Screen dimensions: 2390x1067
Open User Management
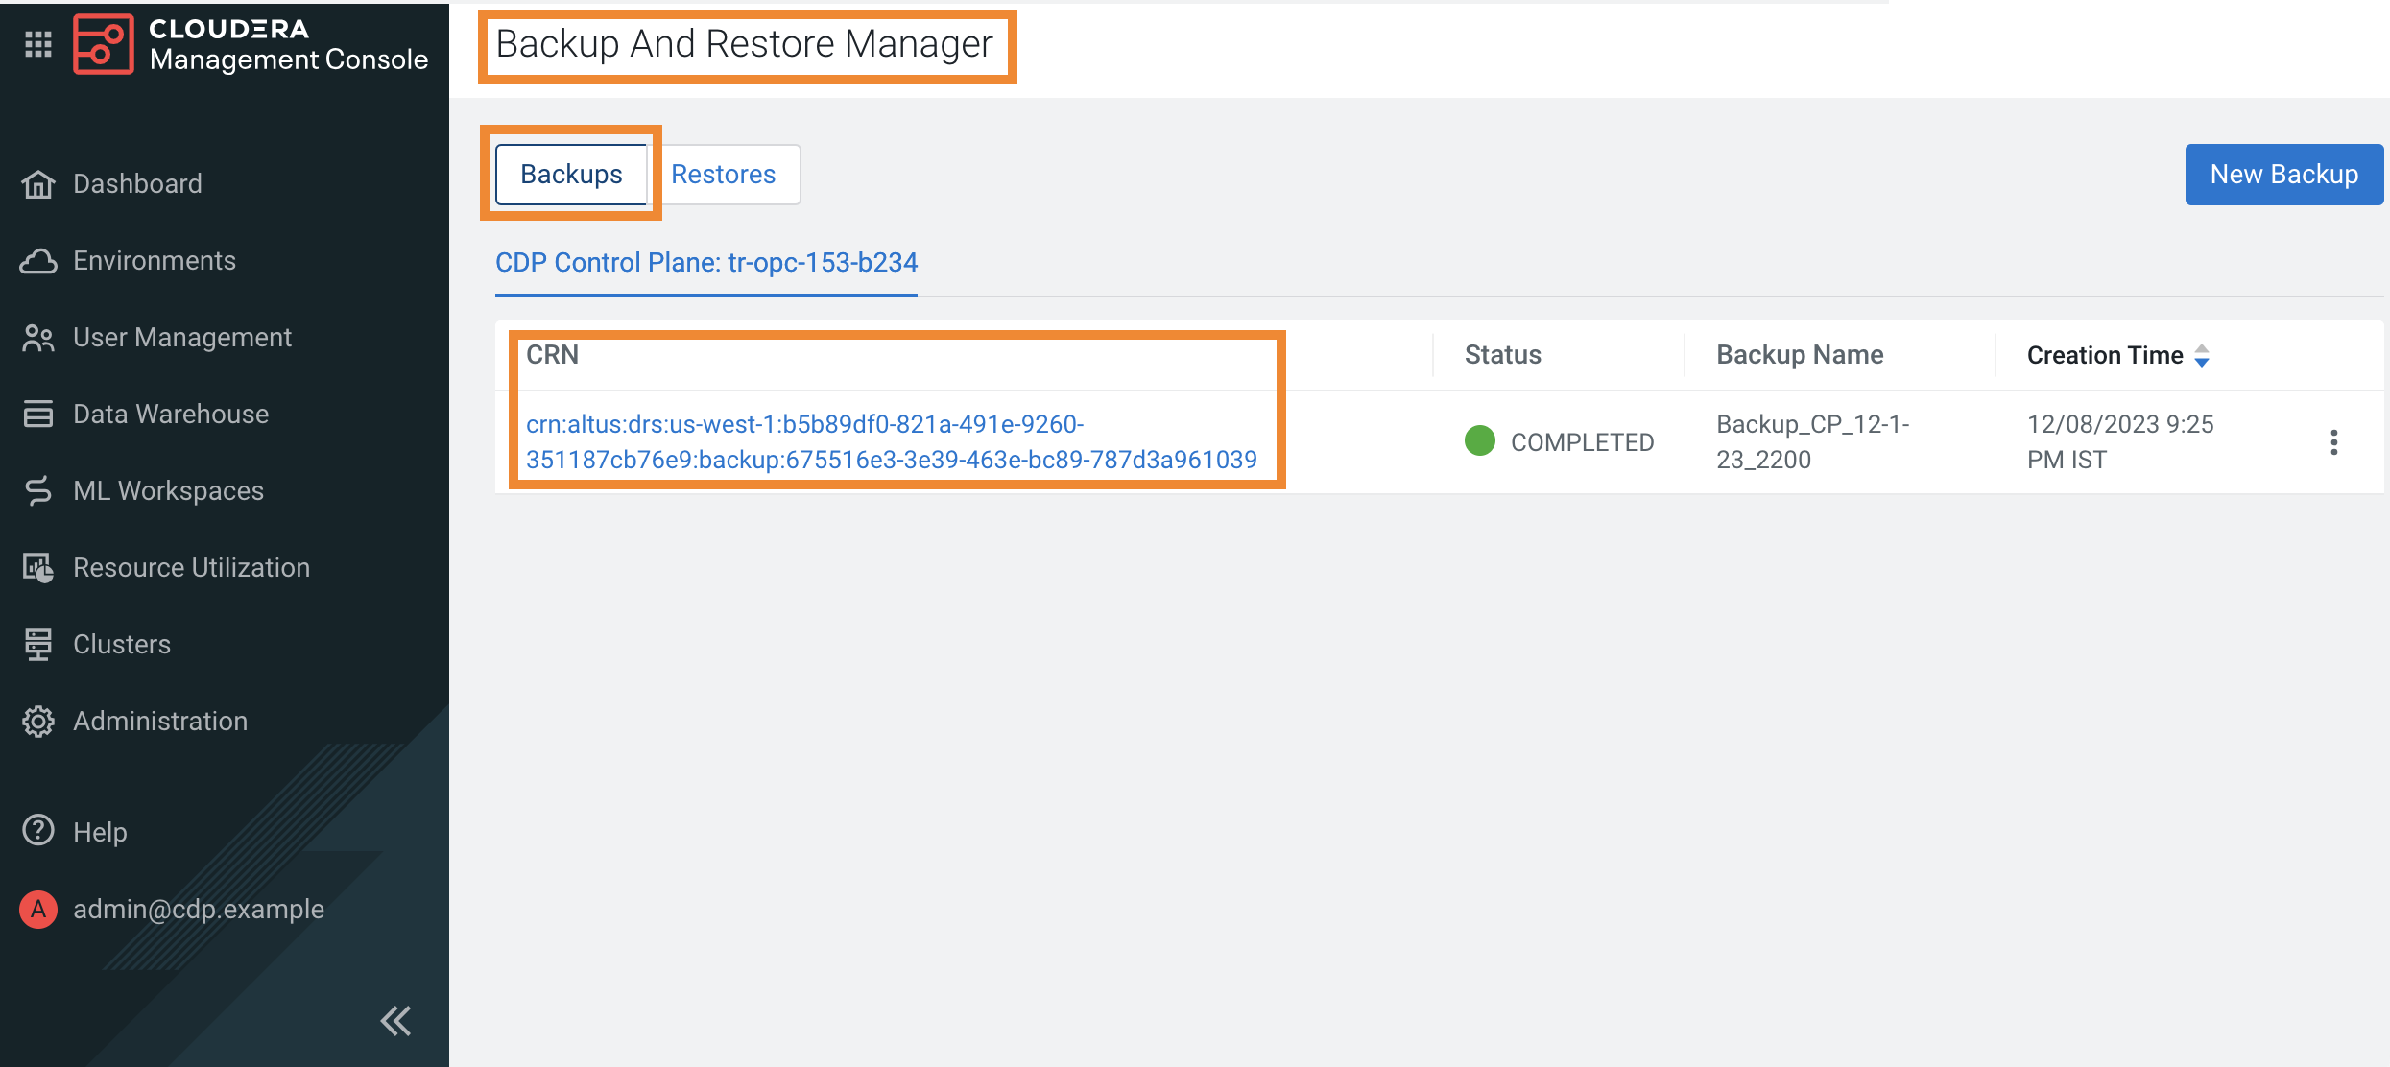182,337
